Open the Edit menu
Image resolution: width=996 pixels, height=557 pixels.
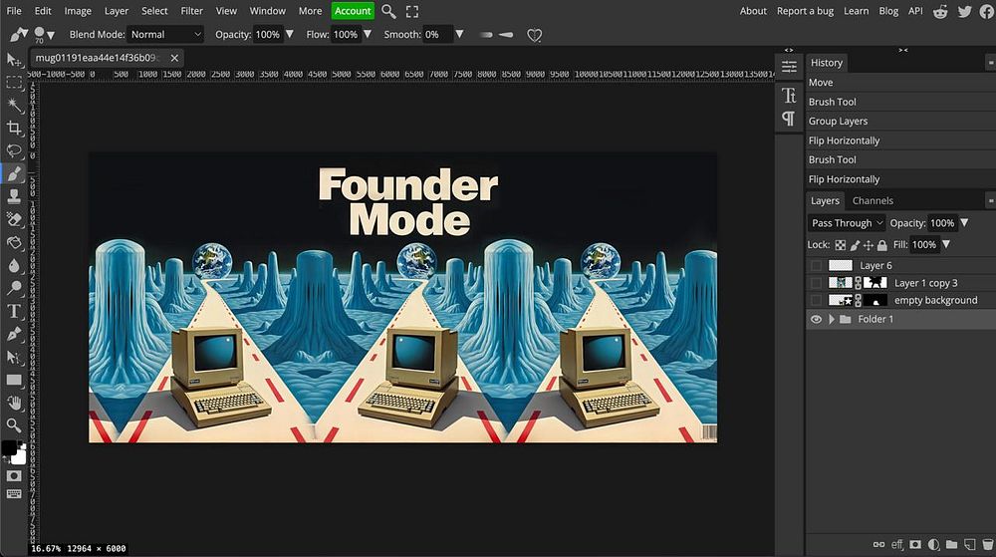pos(43,11)
